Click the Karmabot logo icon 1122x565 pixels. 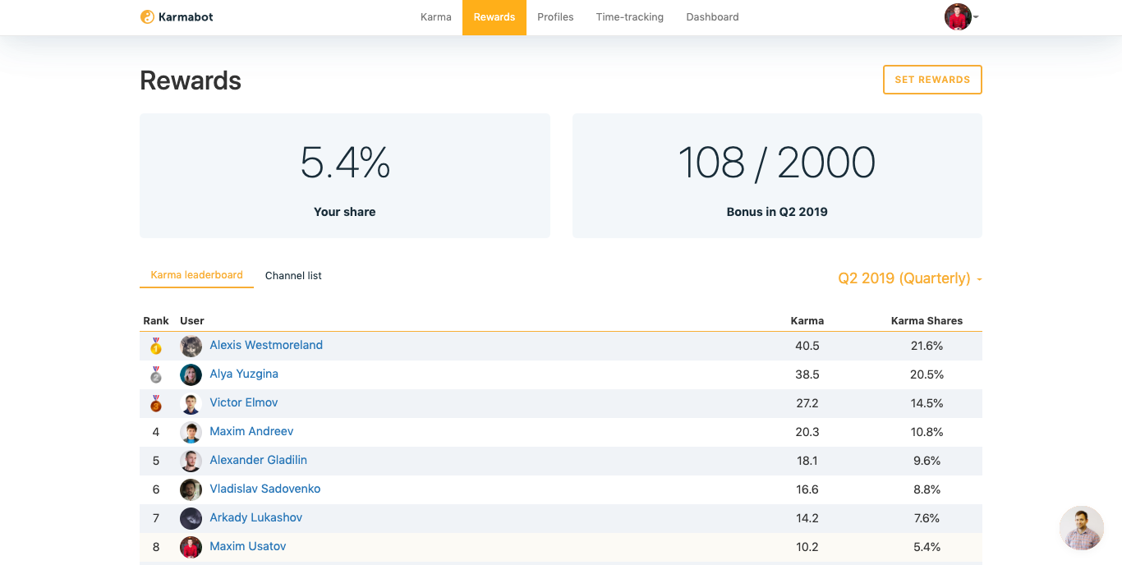(147, 16)
